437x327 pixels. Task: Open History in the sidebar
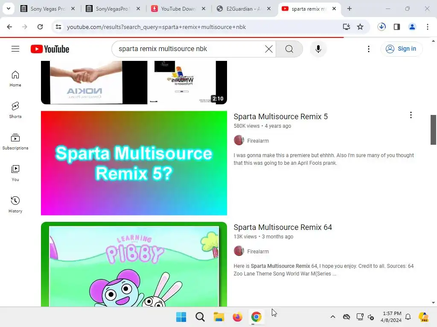click(x=15, y=204)
